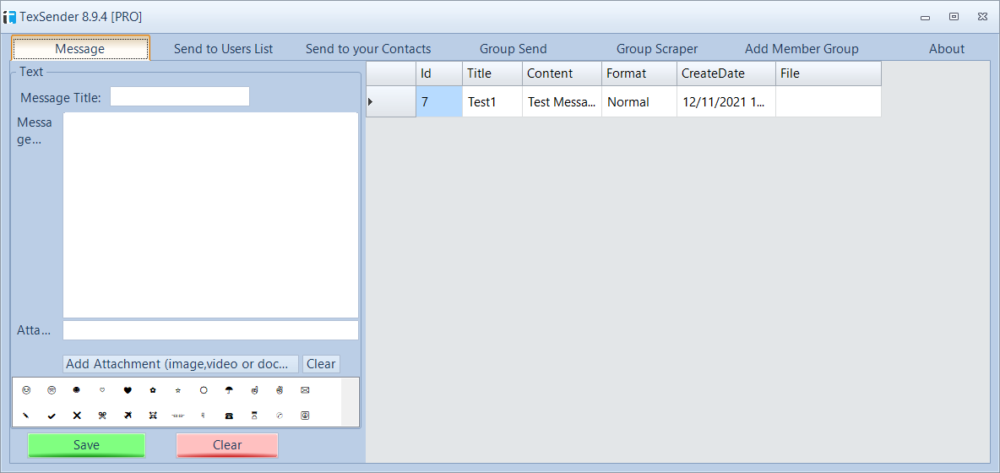
Task: Insert the solid black heart emoji
Action: coord(128,389)
